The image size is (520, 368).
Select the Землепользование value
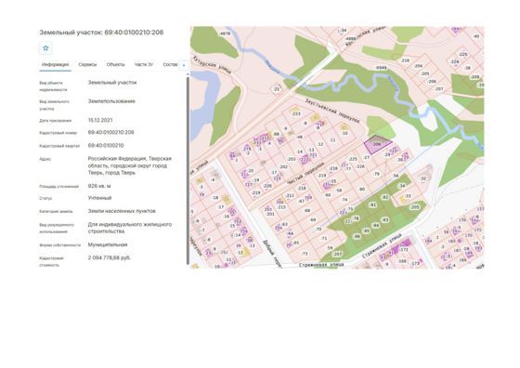tap(111, 101)
